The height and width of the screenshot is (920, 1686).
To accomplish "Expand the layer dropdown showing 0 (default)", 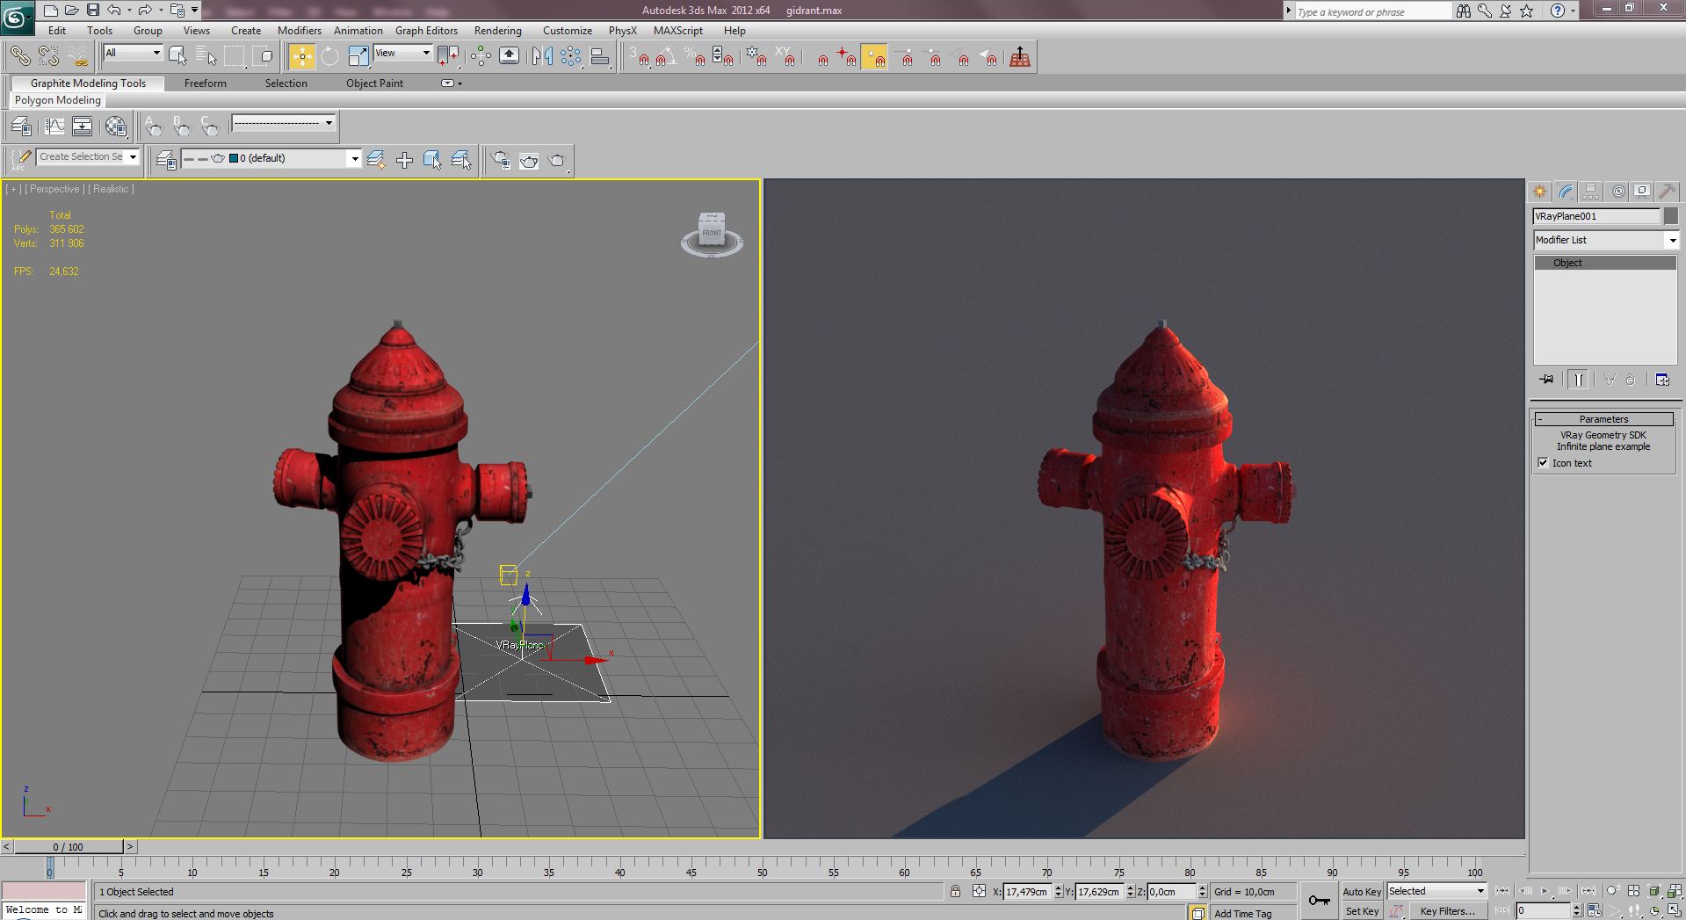I will tap(354, 159).
